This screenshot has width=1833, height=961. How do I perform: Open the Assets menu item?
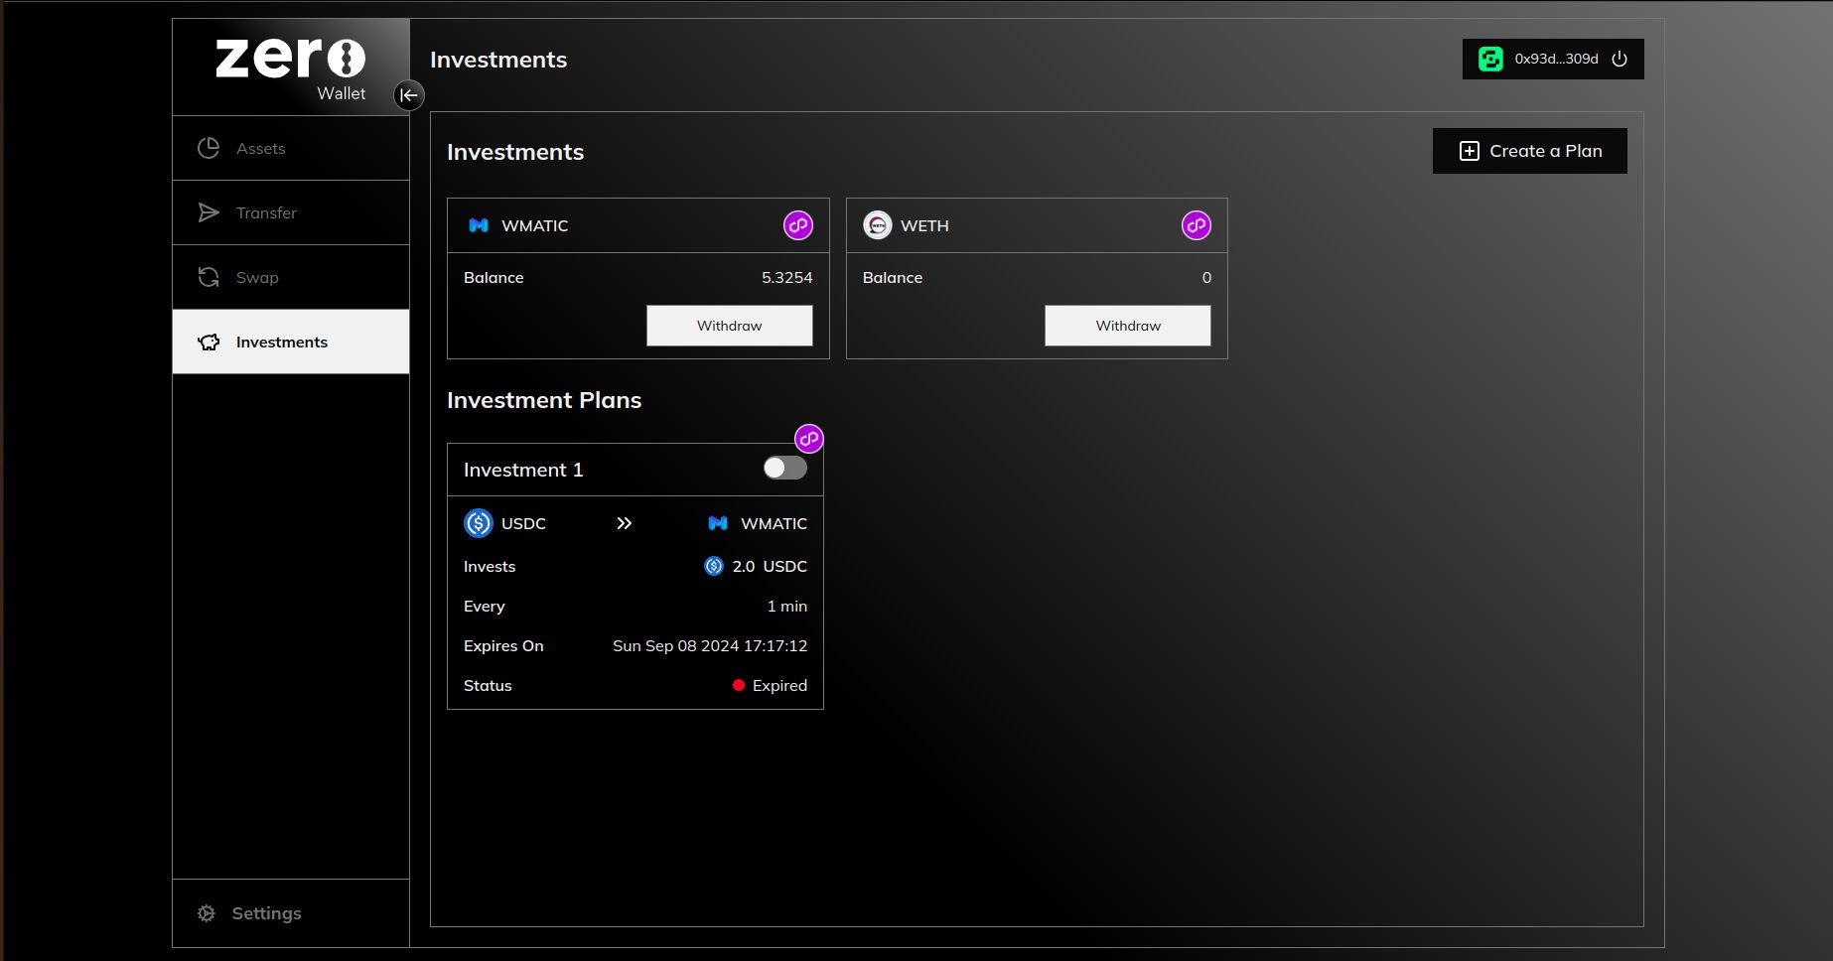click(291, 148)
